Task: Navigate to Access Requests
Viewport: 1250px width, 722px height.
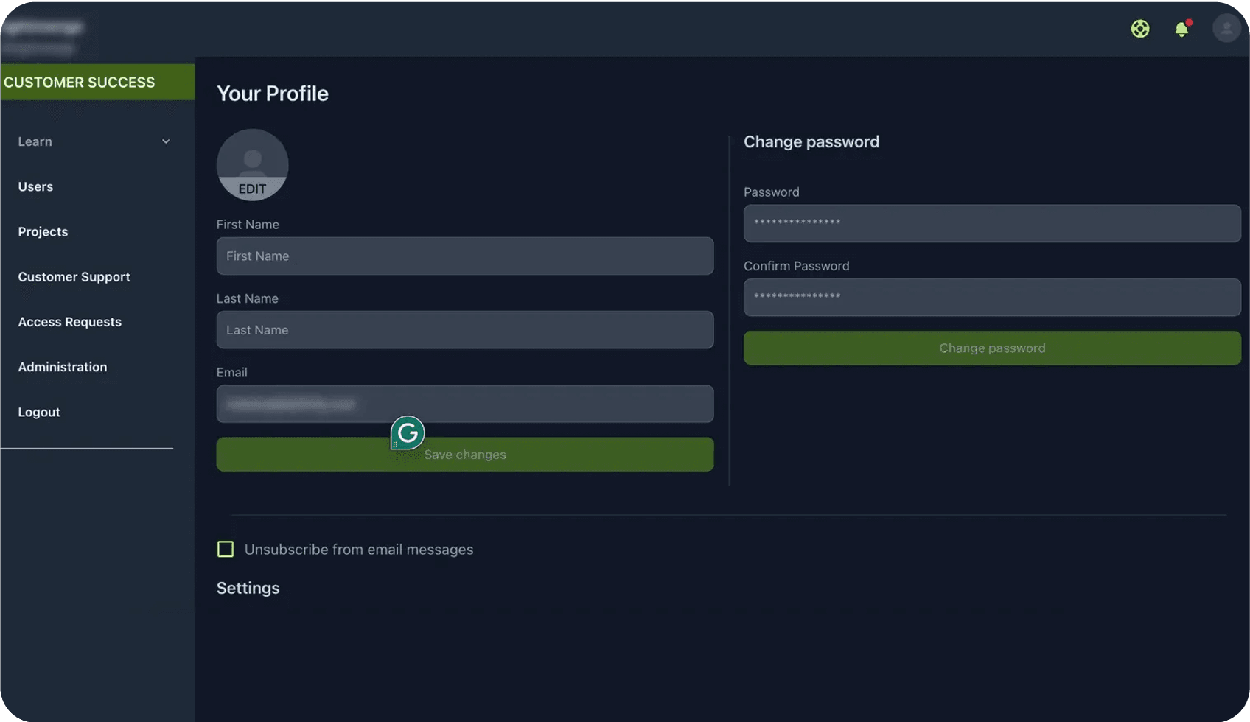Action: pyautogui.click(x=69, y=322)
